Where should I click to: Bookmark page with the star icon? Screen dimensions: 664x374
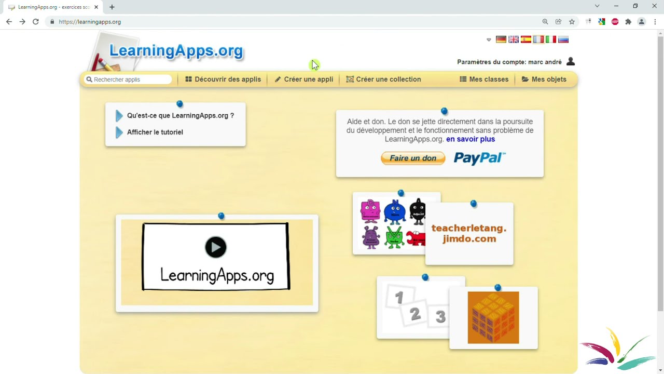(572, 22)
